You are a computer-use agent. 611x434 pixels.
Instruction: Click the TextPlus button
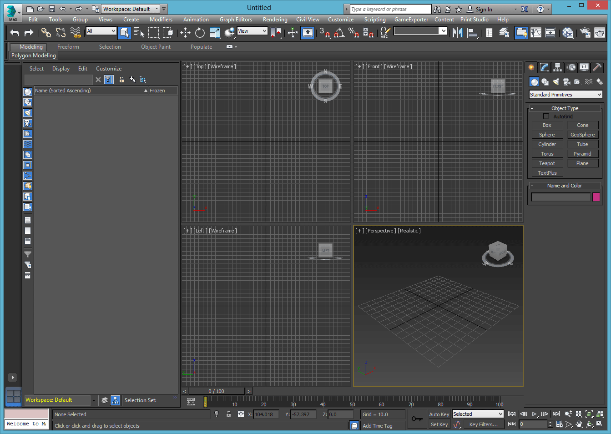click(547, 173)
